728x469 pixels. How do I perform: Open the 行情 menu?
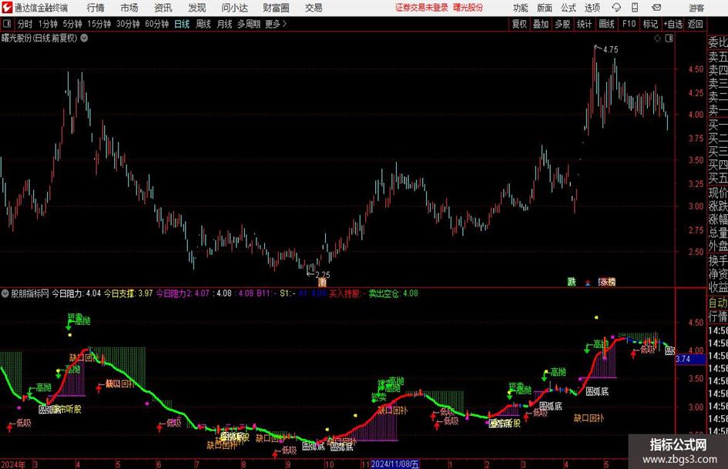[96, 8]
